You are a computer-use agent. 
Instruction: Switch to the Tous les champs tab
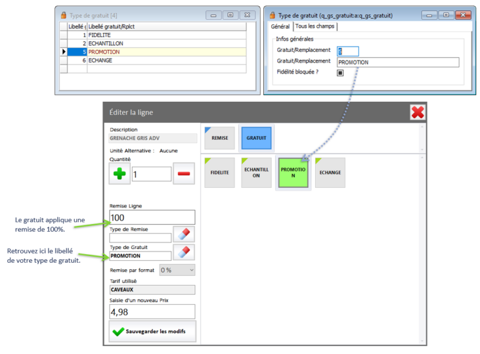[314, 26]
